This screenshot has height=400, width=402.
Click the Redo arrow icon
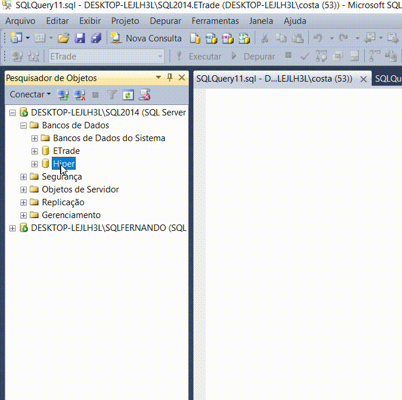point(344,38)
